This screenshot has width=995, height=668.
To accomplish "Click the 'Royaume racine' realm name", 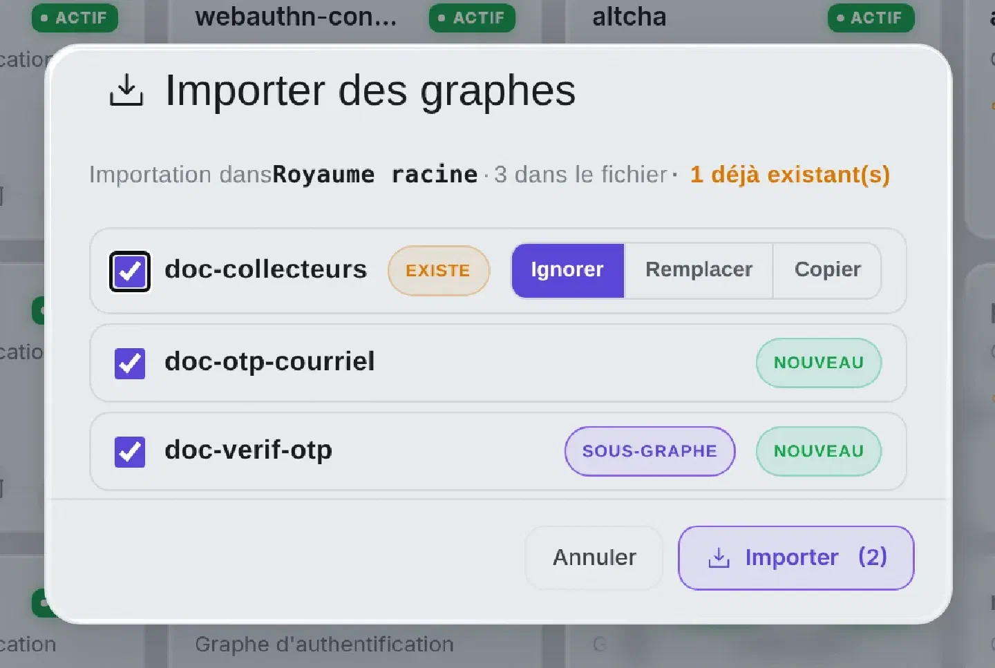I will pos(375,175).
